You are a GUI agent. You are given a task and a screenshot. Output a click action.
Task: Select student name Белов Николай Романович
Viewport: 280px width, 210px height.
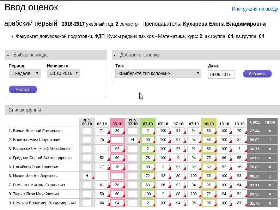38,131
